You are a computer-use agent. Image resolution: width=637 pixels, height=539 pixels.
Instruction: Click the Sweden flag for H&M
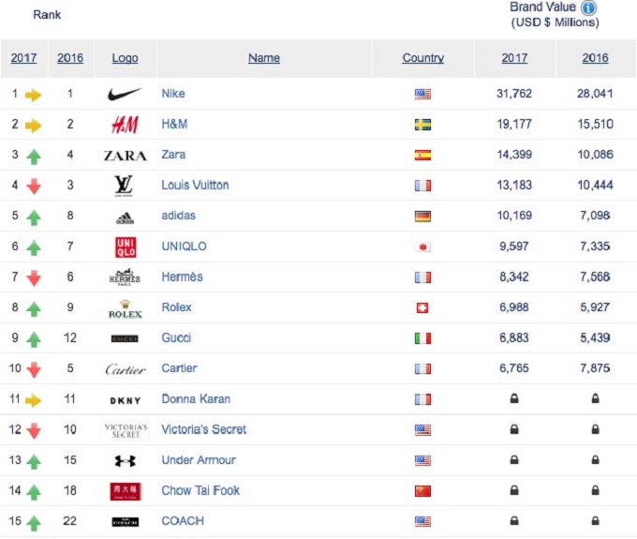click(422, 125)
